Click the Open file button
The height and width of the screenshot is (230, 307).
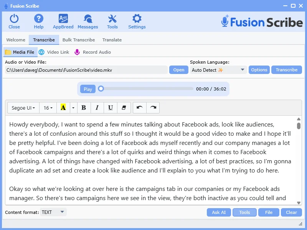click(179, 70)
